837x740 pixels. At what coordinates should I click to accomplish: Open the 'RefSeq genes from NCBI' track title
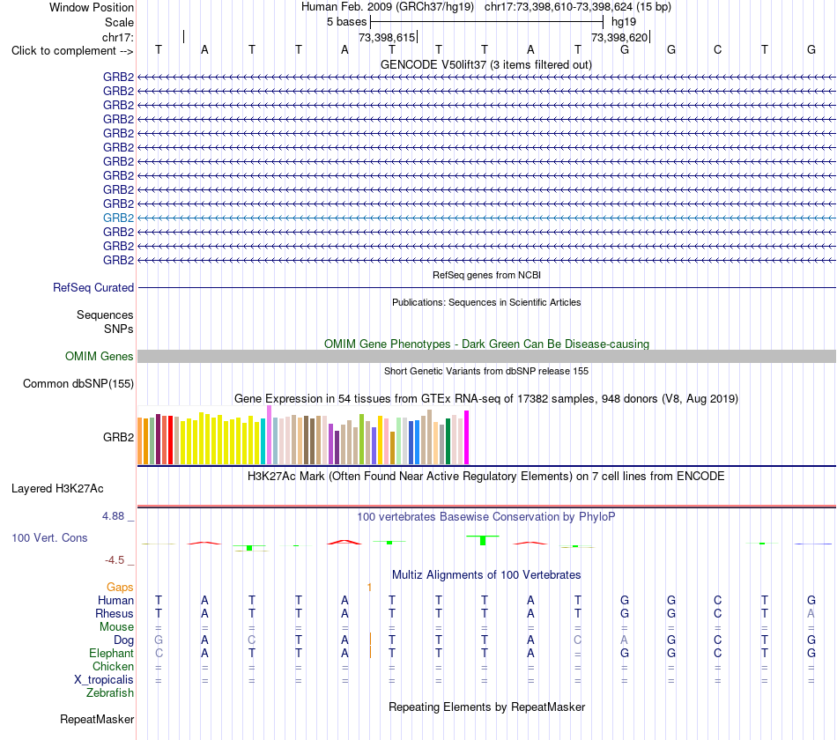click(x=486, y=275)
